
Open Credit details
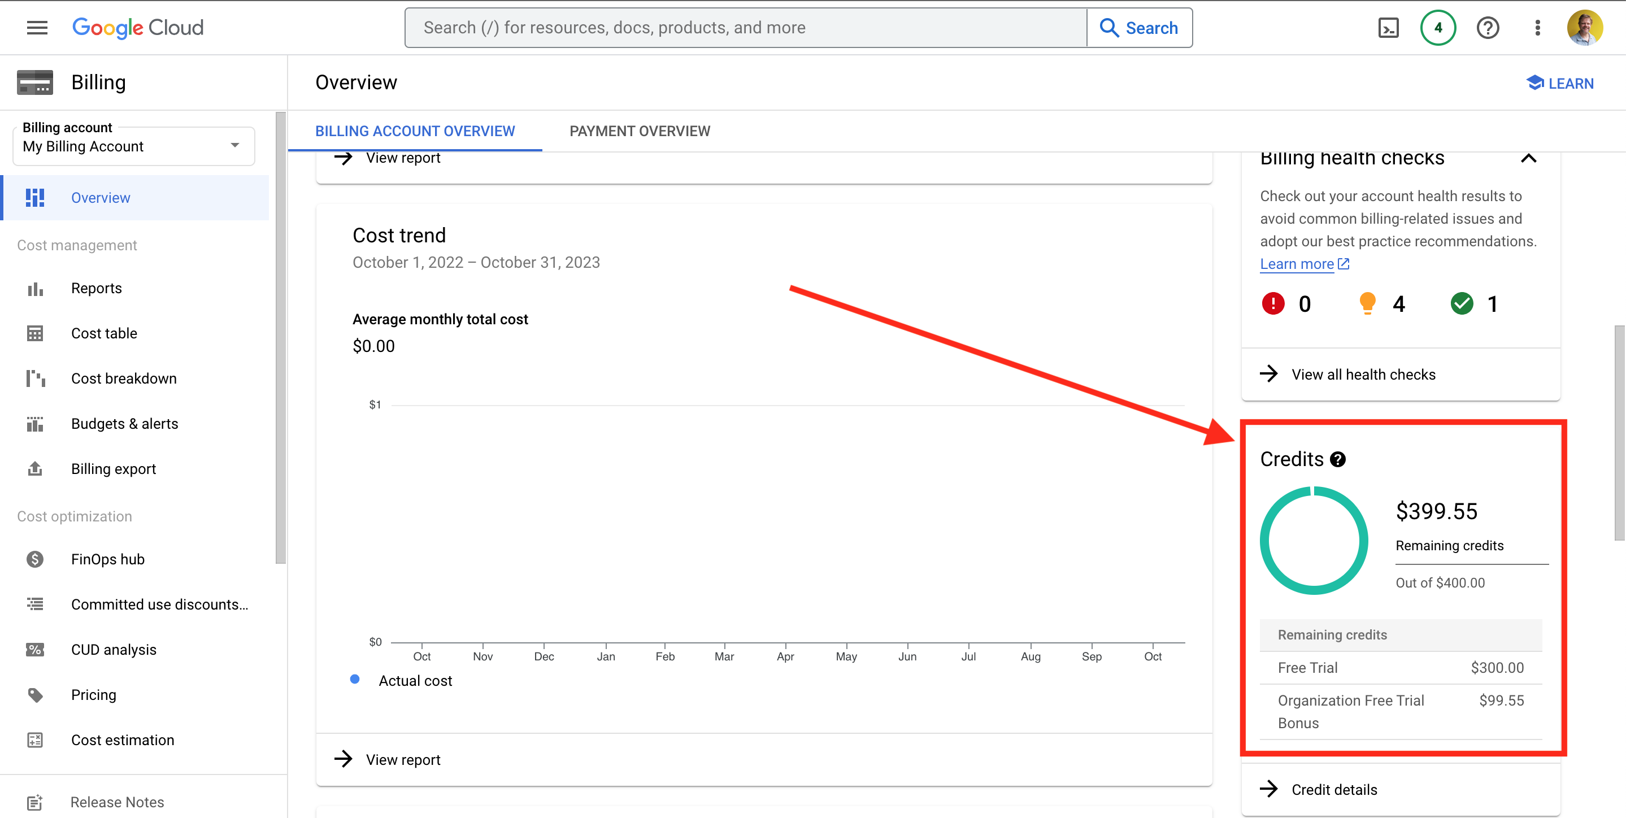pyautogui.click(x=1334, y=789)
